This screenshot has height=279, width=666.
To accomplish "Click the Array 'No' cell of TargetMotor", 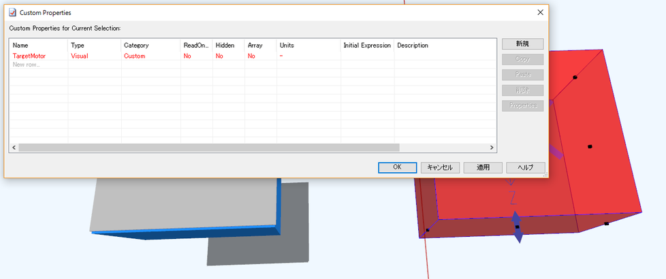I will [261, 56].
